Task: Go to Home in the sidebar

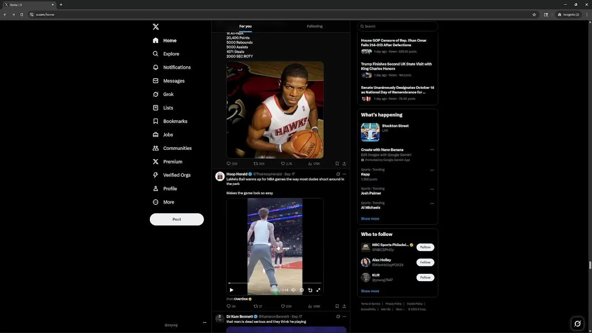Action: (x=165, y=41)
